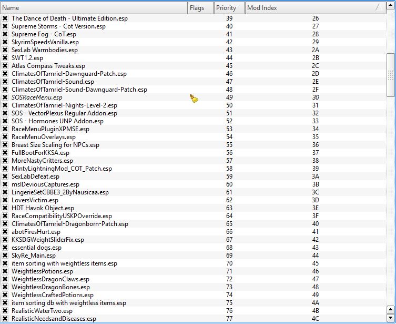Image resolution: width=396 pixels, height=324 pixels.
Task: Disable the SexLabDefeat.esp plugin checkbox
Action: click(5, 176)
